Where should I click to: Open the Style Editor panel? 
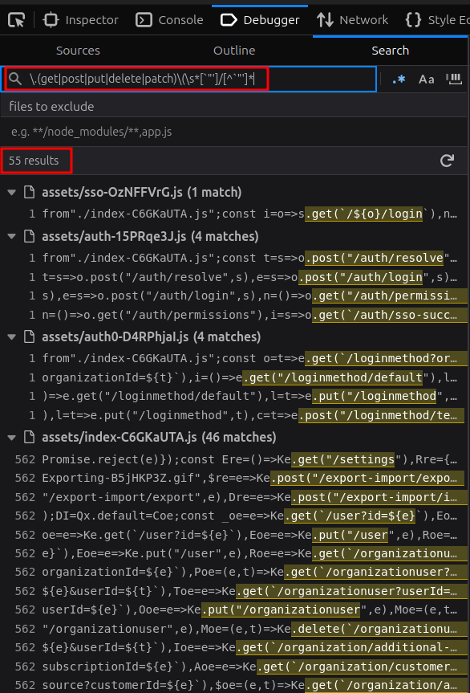click(x=437, y=20)
